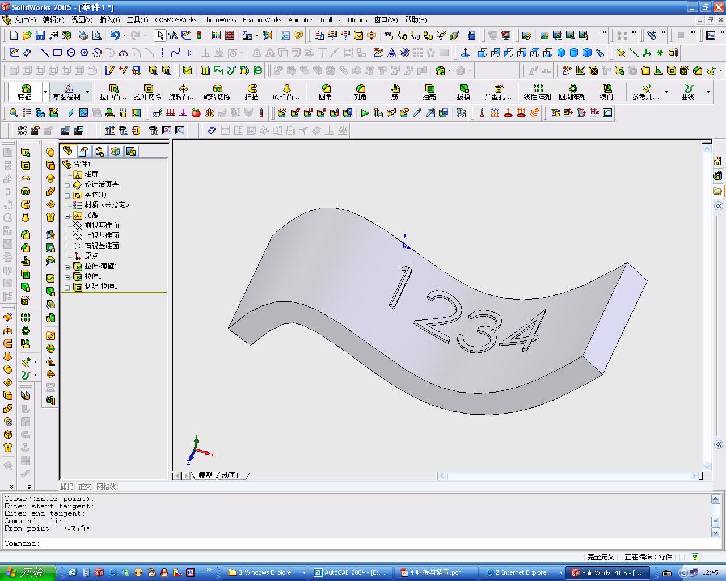Expand the 光源 tree node
This screenshot has height=581, width=726.
(67, 216)
